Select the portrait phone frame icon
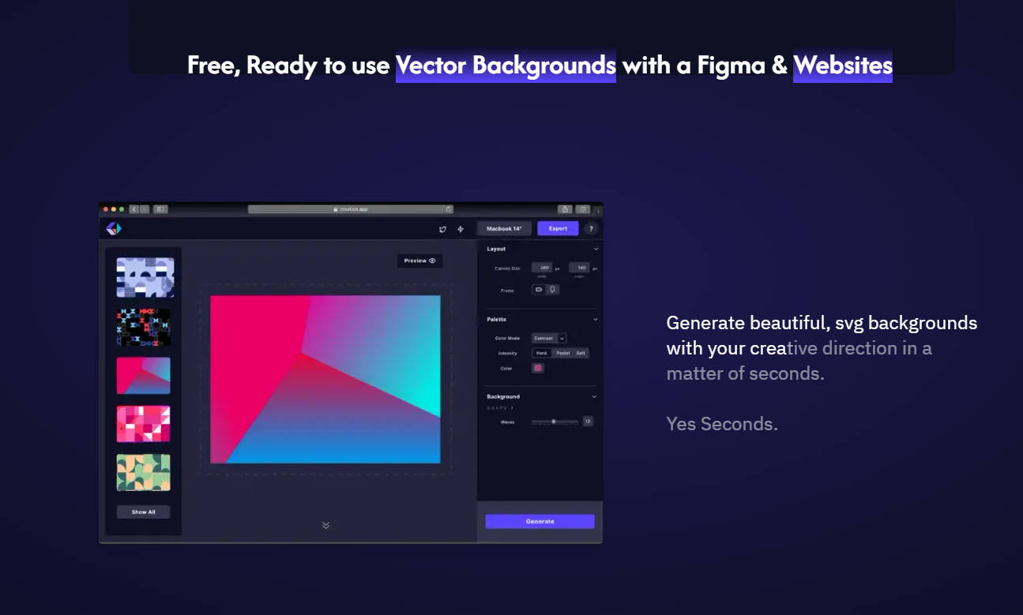The height and width of the screenshot is (615, 1023). pos(552,290)
